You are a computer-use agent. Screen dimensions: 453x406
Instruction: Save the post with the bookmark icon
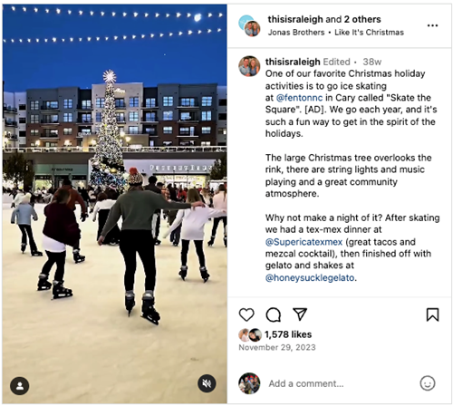(432, 314)
